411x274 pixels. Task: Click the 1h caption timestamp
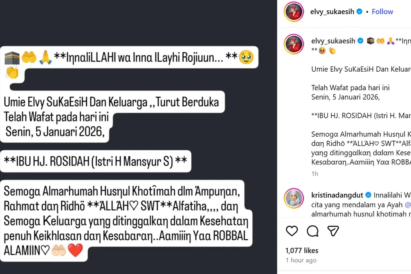(315, 174)
